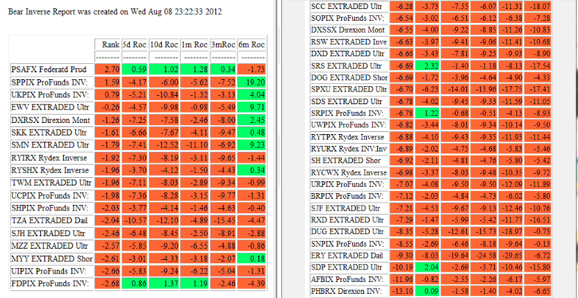Select the SH EXTRADED Shor row label

[349, 160]
